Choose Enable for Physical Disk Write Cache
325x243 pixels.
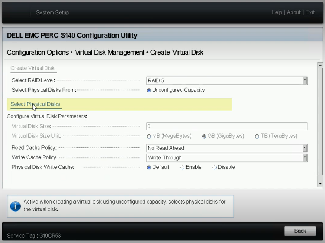(x=182, y=167)
